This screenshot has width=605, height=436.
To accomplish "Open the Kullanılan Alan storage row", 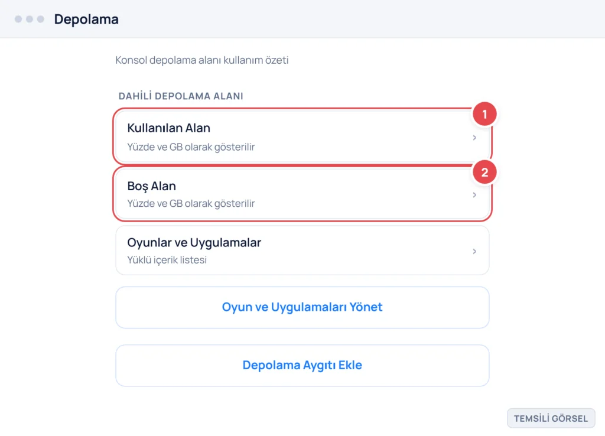I will point(302,137).
